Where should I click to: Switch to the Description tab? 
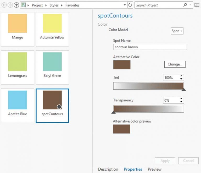tap(108, 169)
